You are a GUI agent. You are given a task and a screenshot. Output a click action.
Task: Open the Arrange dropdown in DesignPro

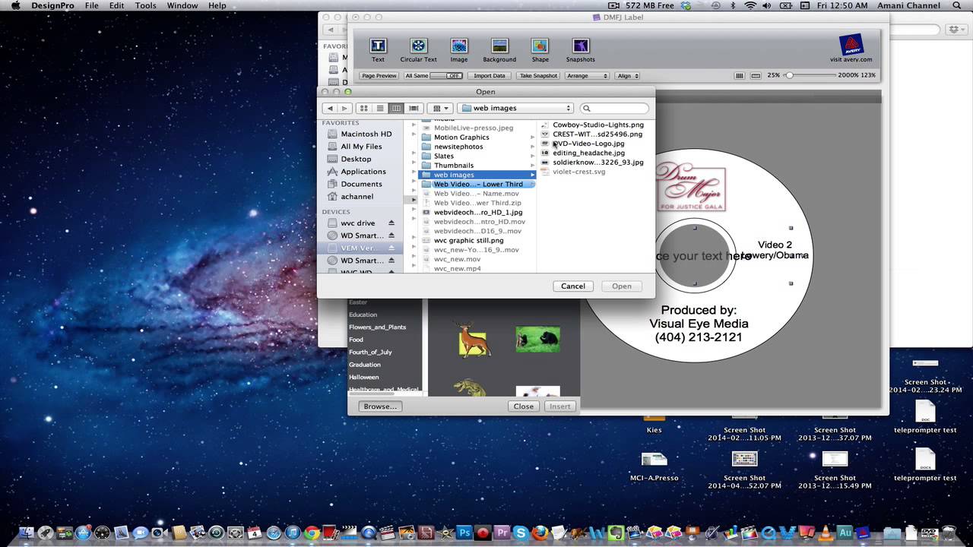(587, 76)
